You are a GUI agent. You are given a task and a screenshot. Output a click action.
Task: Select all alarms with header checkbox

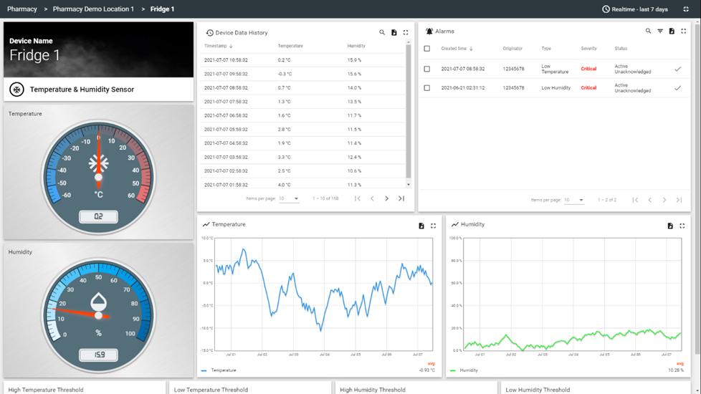point(427,49)
